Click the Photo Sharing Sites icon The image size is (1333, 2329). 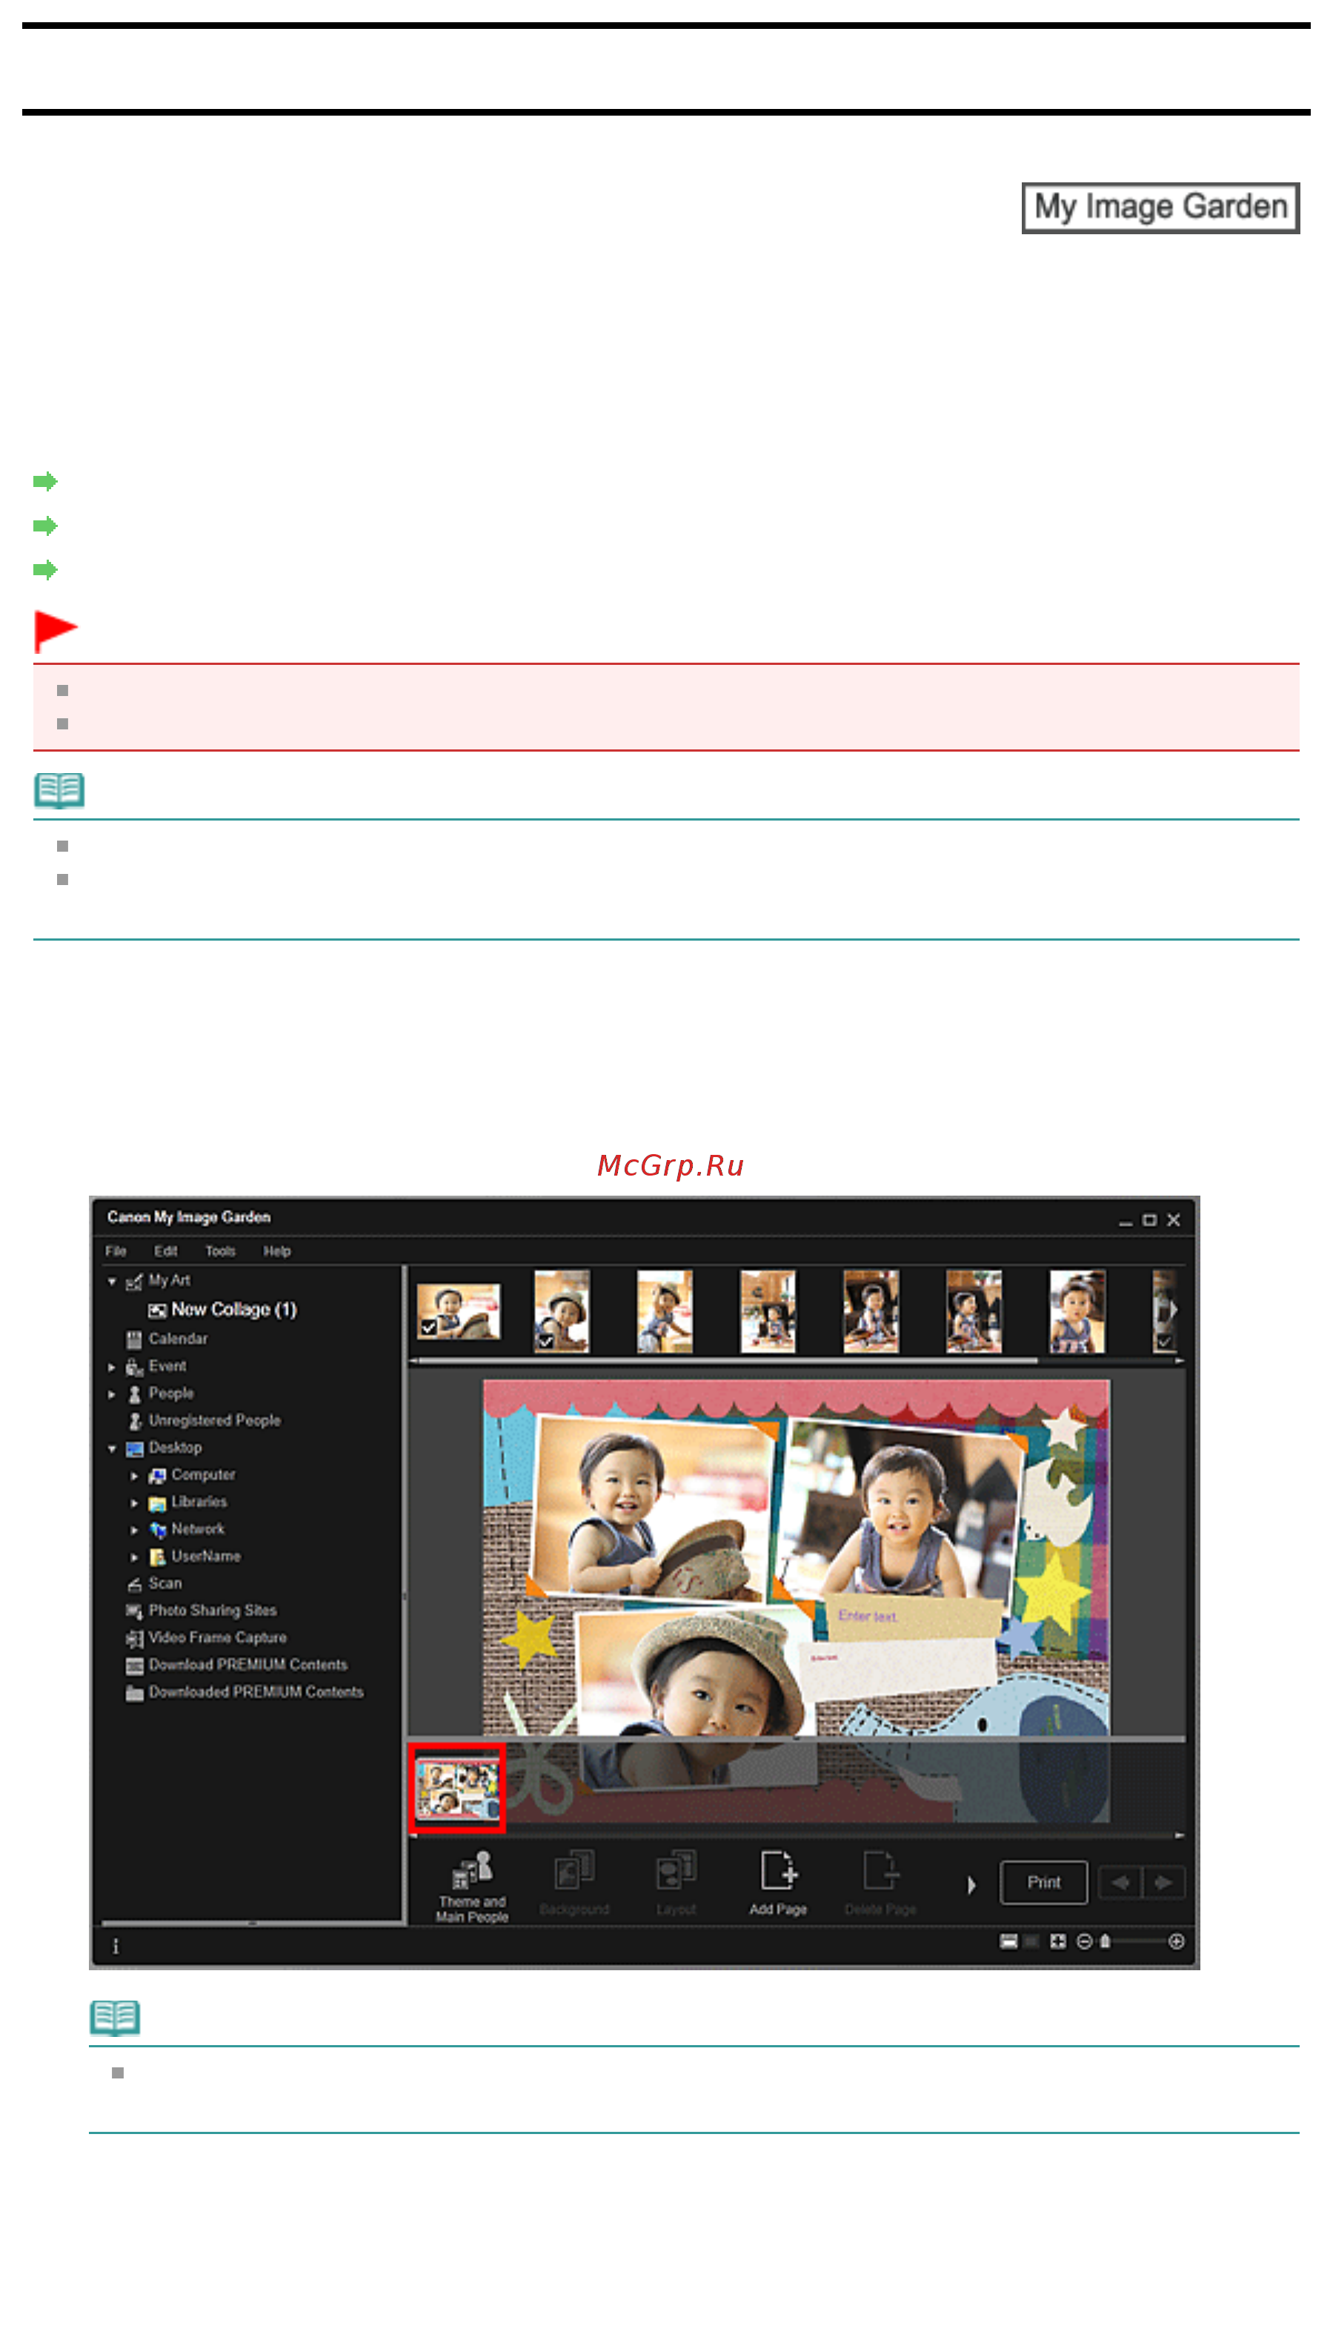click(x=133, y=1612)
